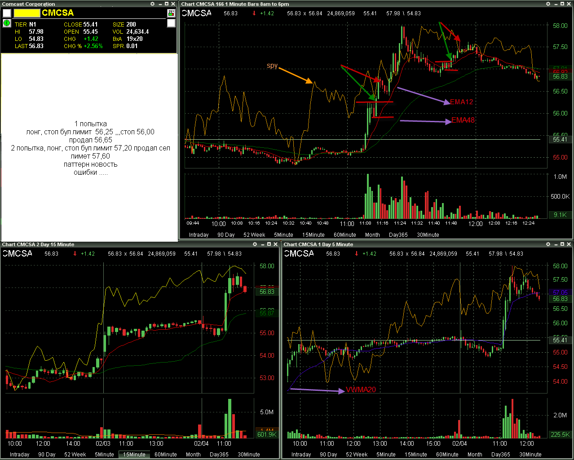Toggle white box left of yellow symbol field
This screenshot has height=460, width=574.
7,13
